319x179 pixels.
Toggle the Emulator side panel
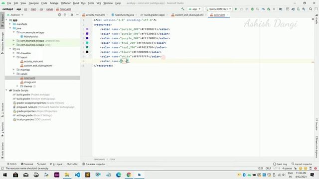click(317, 124)
